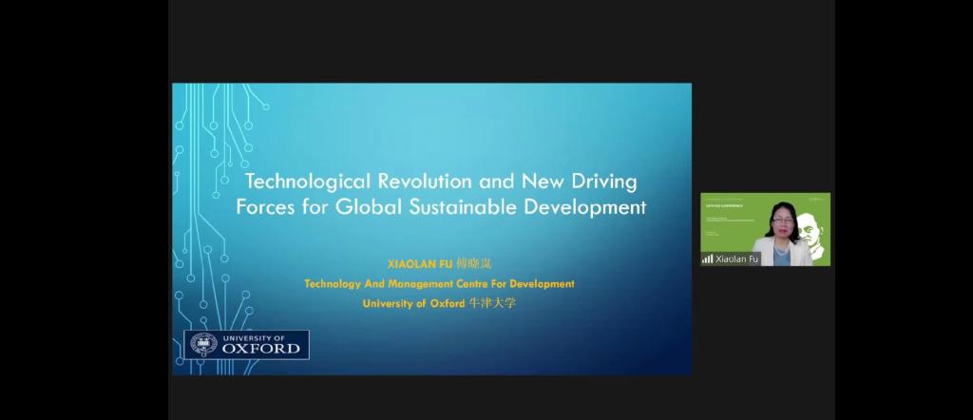Click the Xiaolan Fu participant name label
The height and width of the screenshot is (420, 973).
pyautogui.click(x=737, y=258)
